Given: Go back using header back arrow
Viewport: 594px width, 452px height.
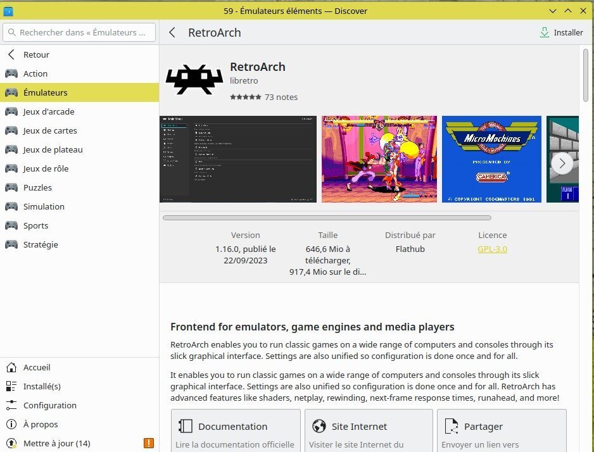Looking at the screenshot, I should click(x=172, y=32).
